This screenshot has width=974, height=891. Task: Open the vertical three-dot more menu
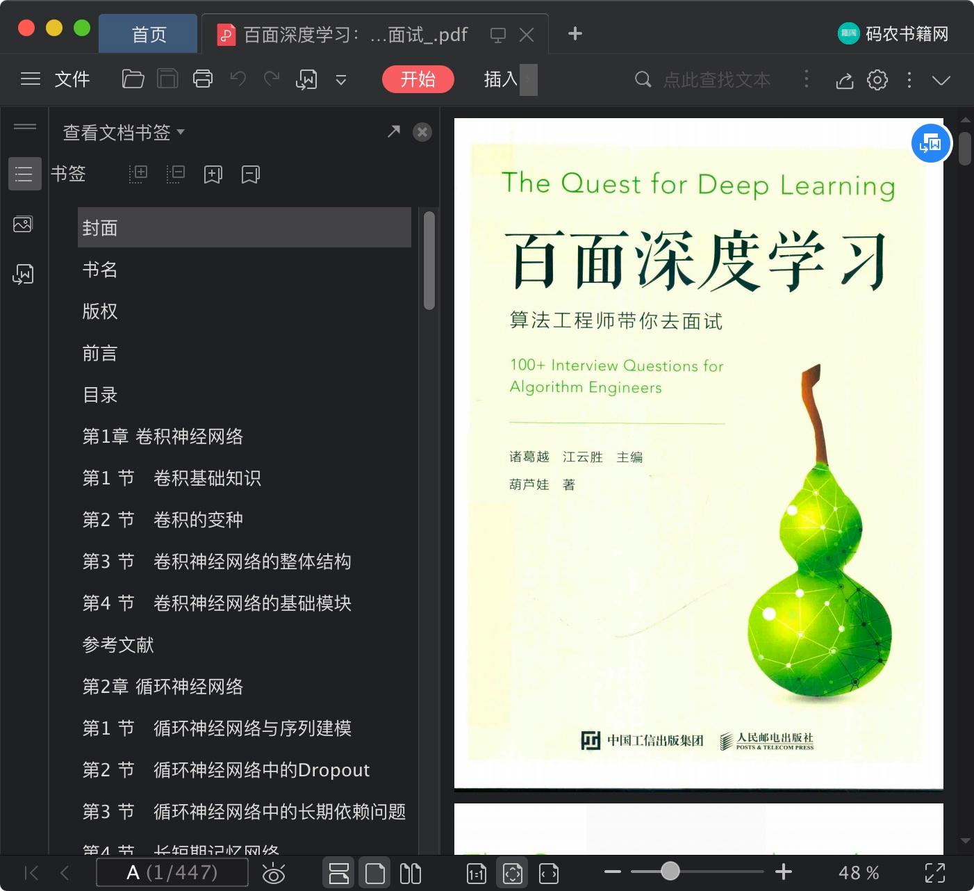pos(909,80)
